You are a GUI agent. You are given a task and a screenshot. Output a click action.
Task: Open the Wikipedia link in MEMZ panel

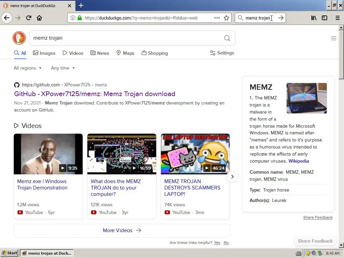point(299,161)
